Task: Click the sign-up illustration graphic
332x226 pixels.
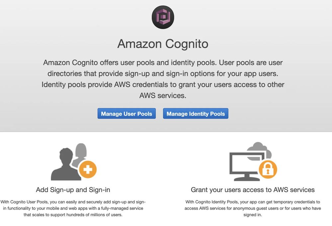Action: pyautogui.click(x=72, y=162)
